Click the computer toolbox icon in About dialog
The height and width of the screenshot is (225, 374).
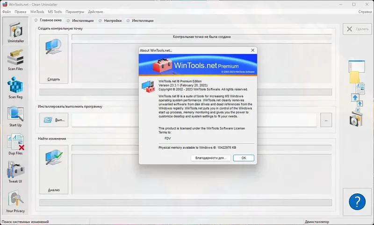tap(148, 87)
